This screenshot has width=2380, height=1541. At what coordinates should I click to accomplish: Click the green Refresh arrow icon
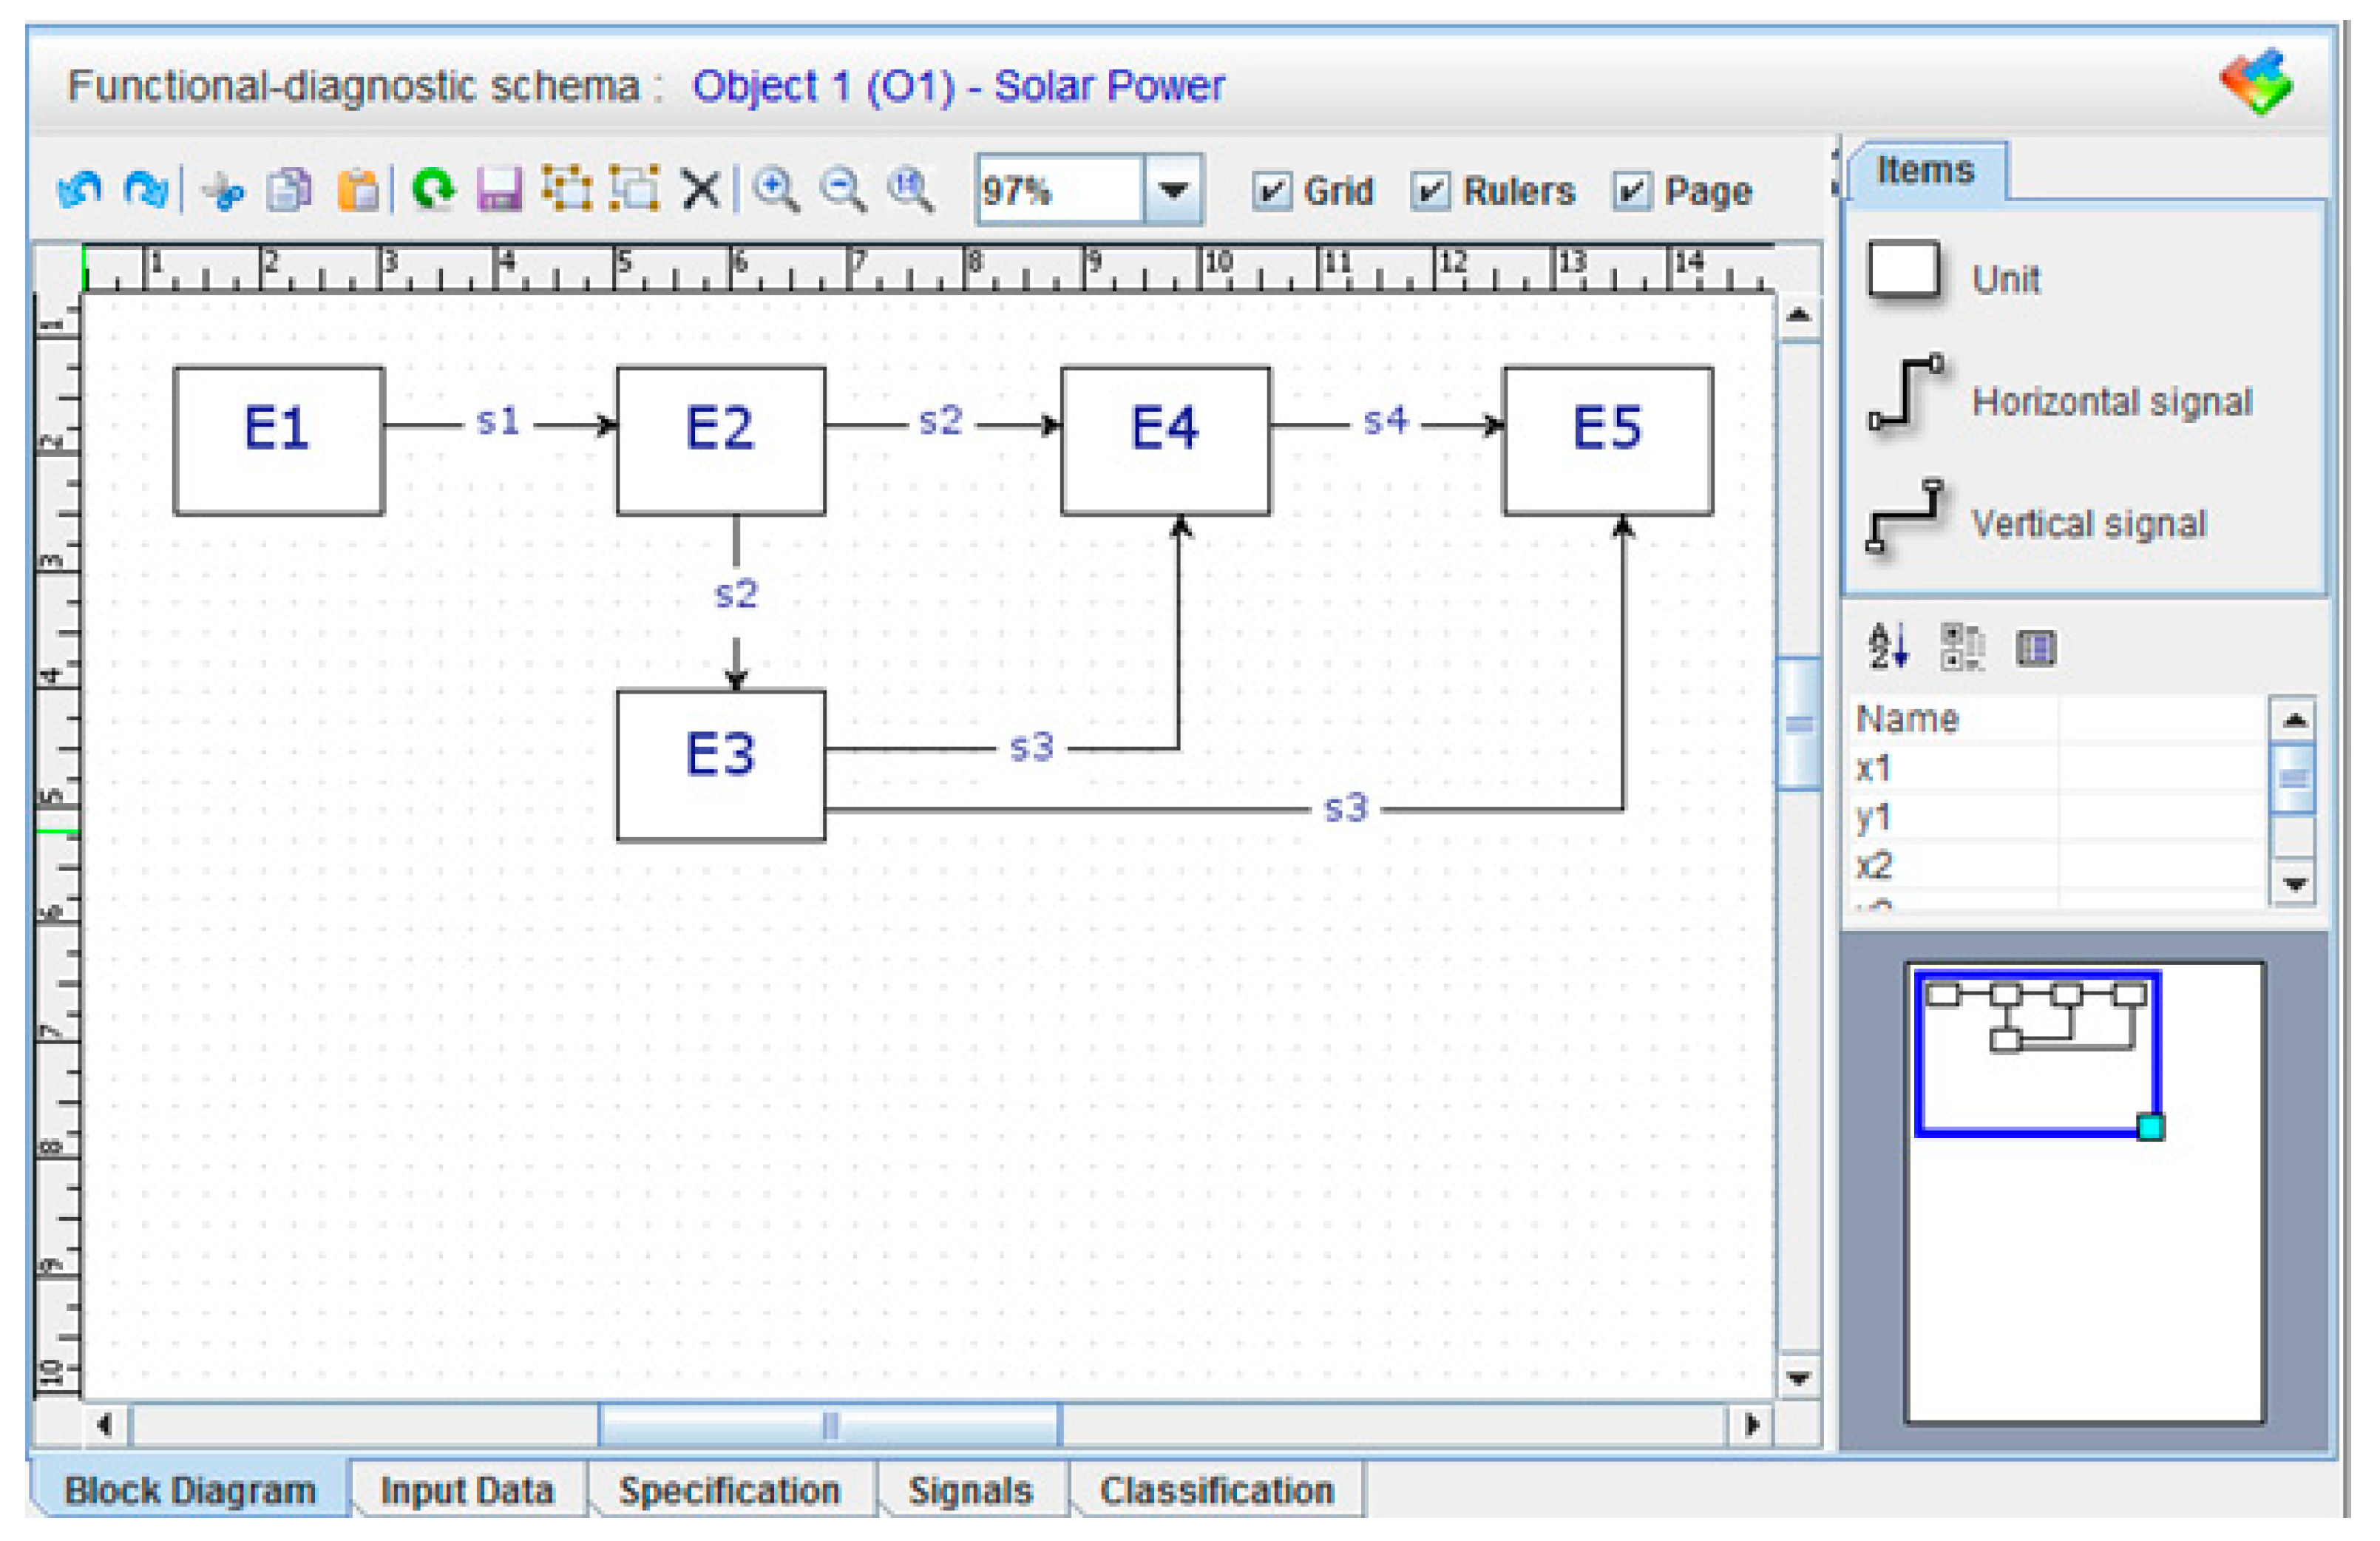433,189
